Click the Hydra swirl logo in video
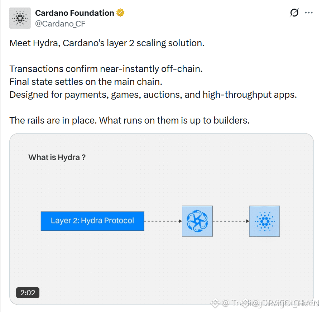The height and width of the screenshot is (312, 322). point(197,221)
